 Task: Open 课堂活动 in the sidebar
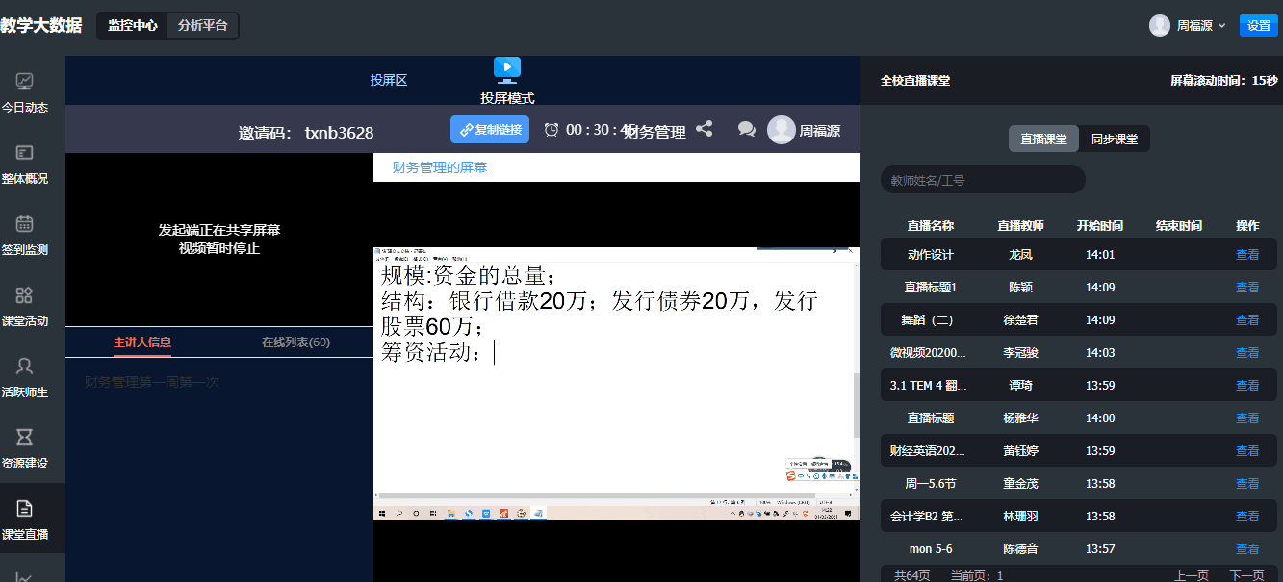pos(25,307)
